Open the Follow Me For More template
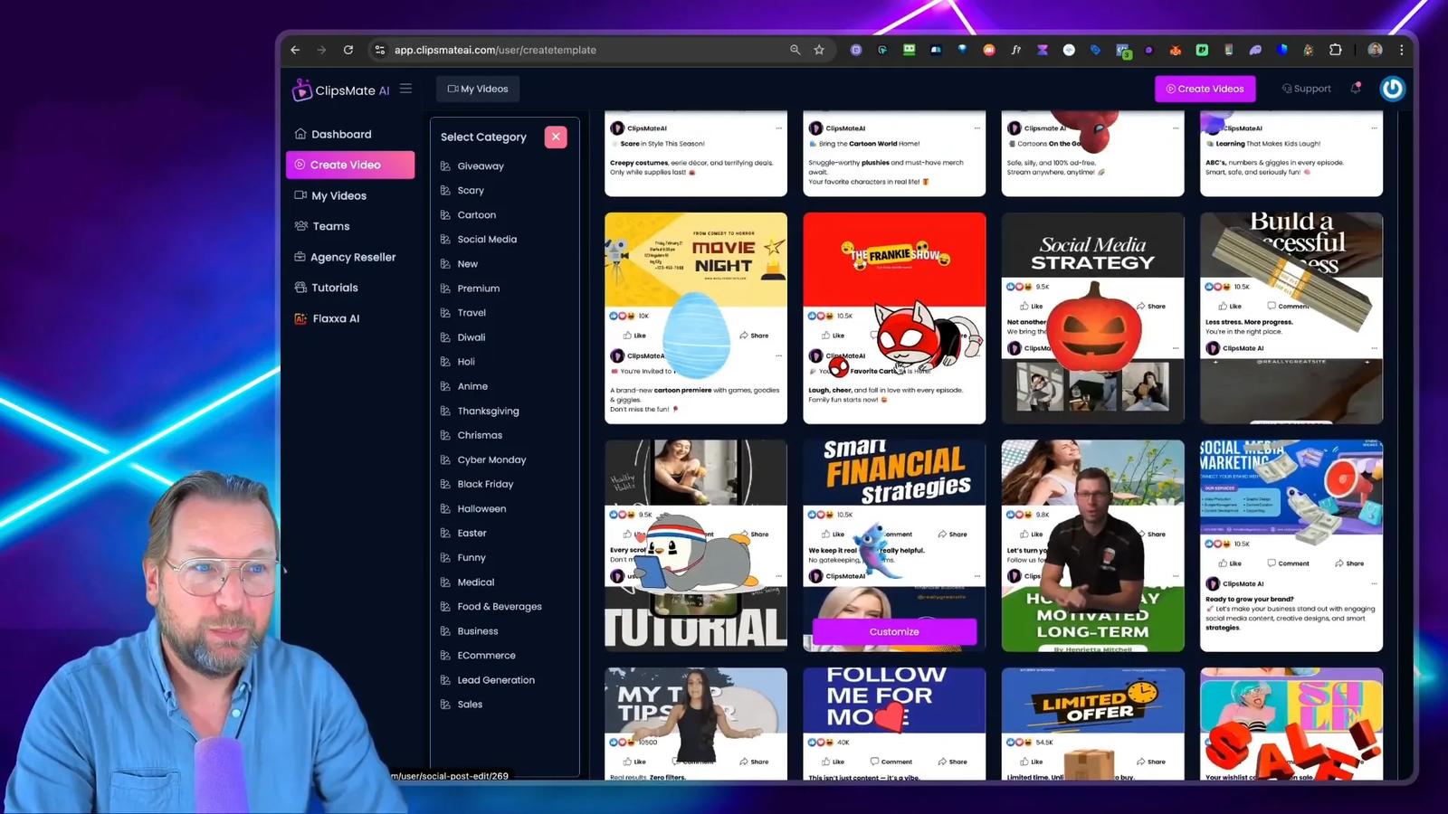 coord(894,724)
